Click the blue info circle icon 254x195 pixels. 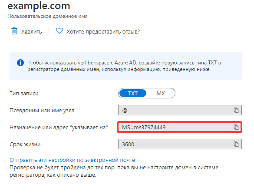[x=20, y=63]
